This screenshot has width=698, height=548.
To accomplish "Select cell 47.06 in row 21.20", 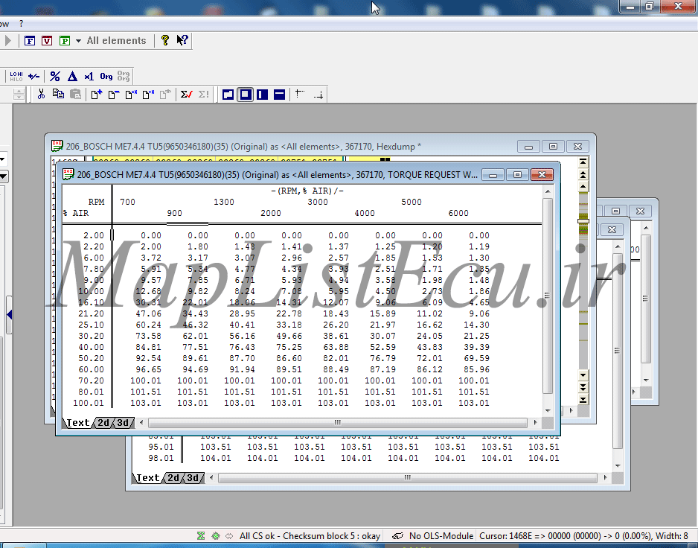I will point(149,313).
